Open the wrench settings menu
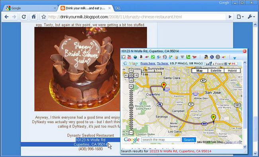This screenshot has height=157, width=259. [251, 17]
